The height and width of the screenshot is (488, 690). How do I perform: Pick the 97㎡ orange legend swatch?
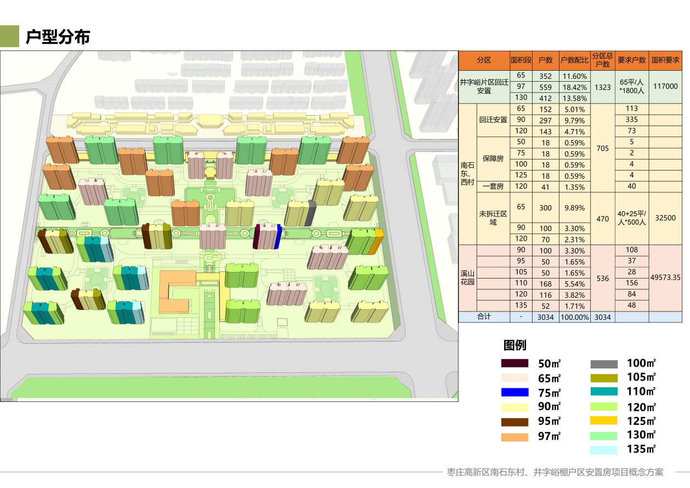tap(514, 437)
